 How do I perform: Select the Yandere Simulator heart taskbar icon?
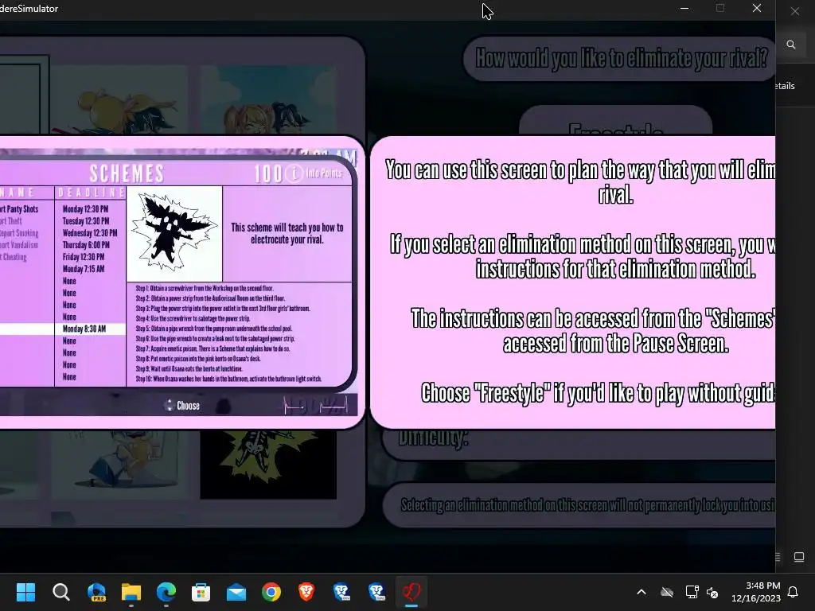click(x=411, y=592)
